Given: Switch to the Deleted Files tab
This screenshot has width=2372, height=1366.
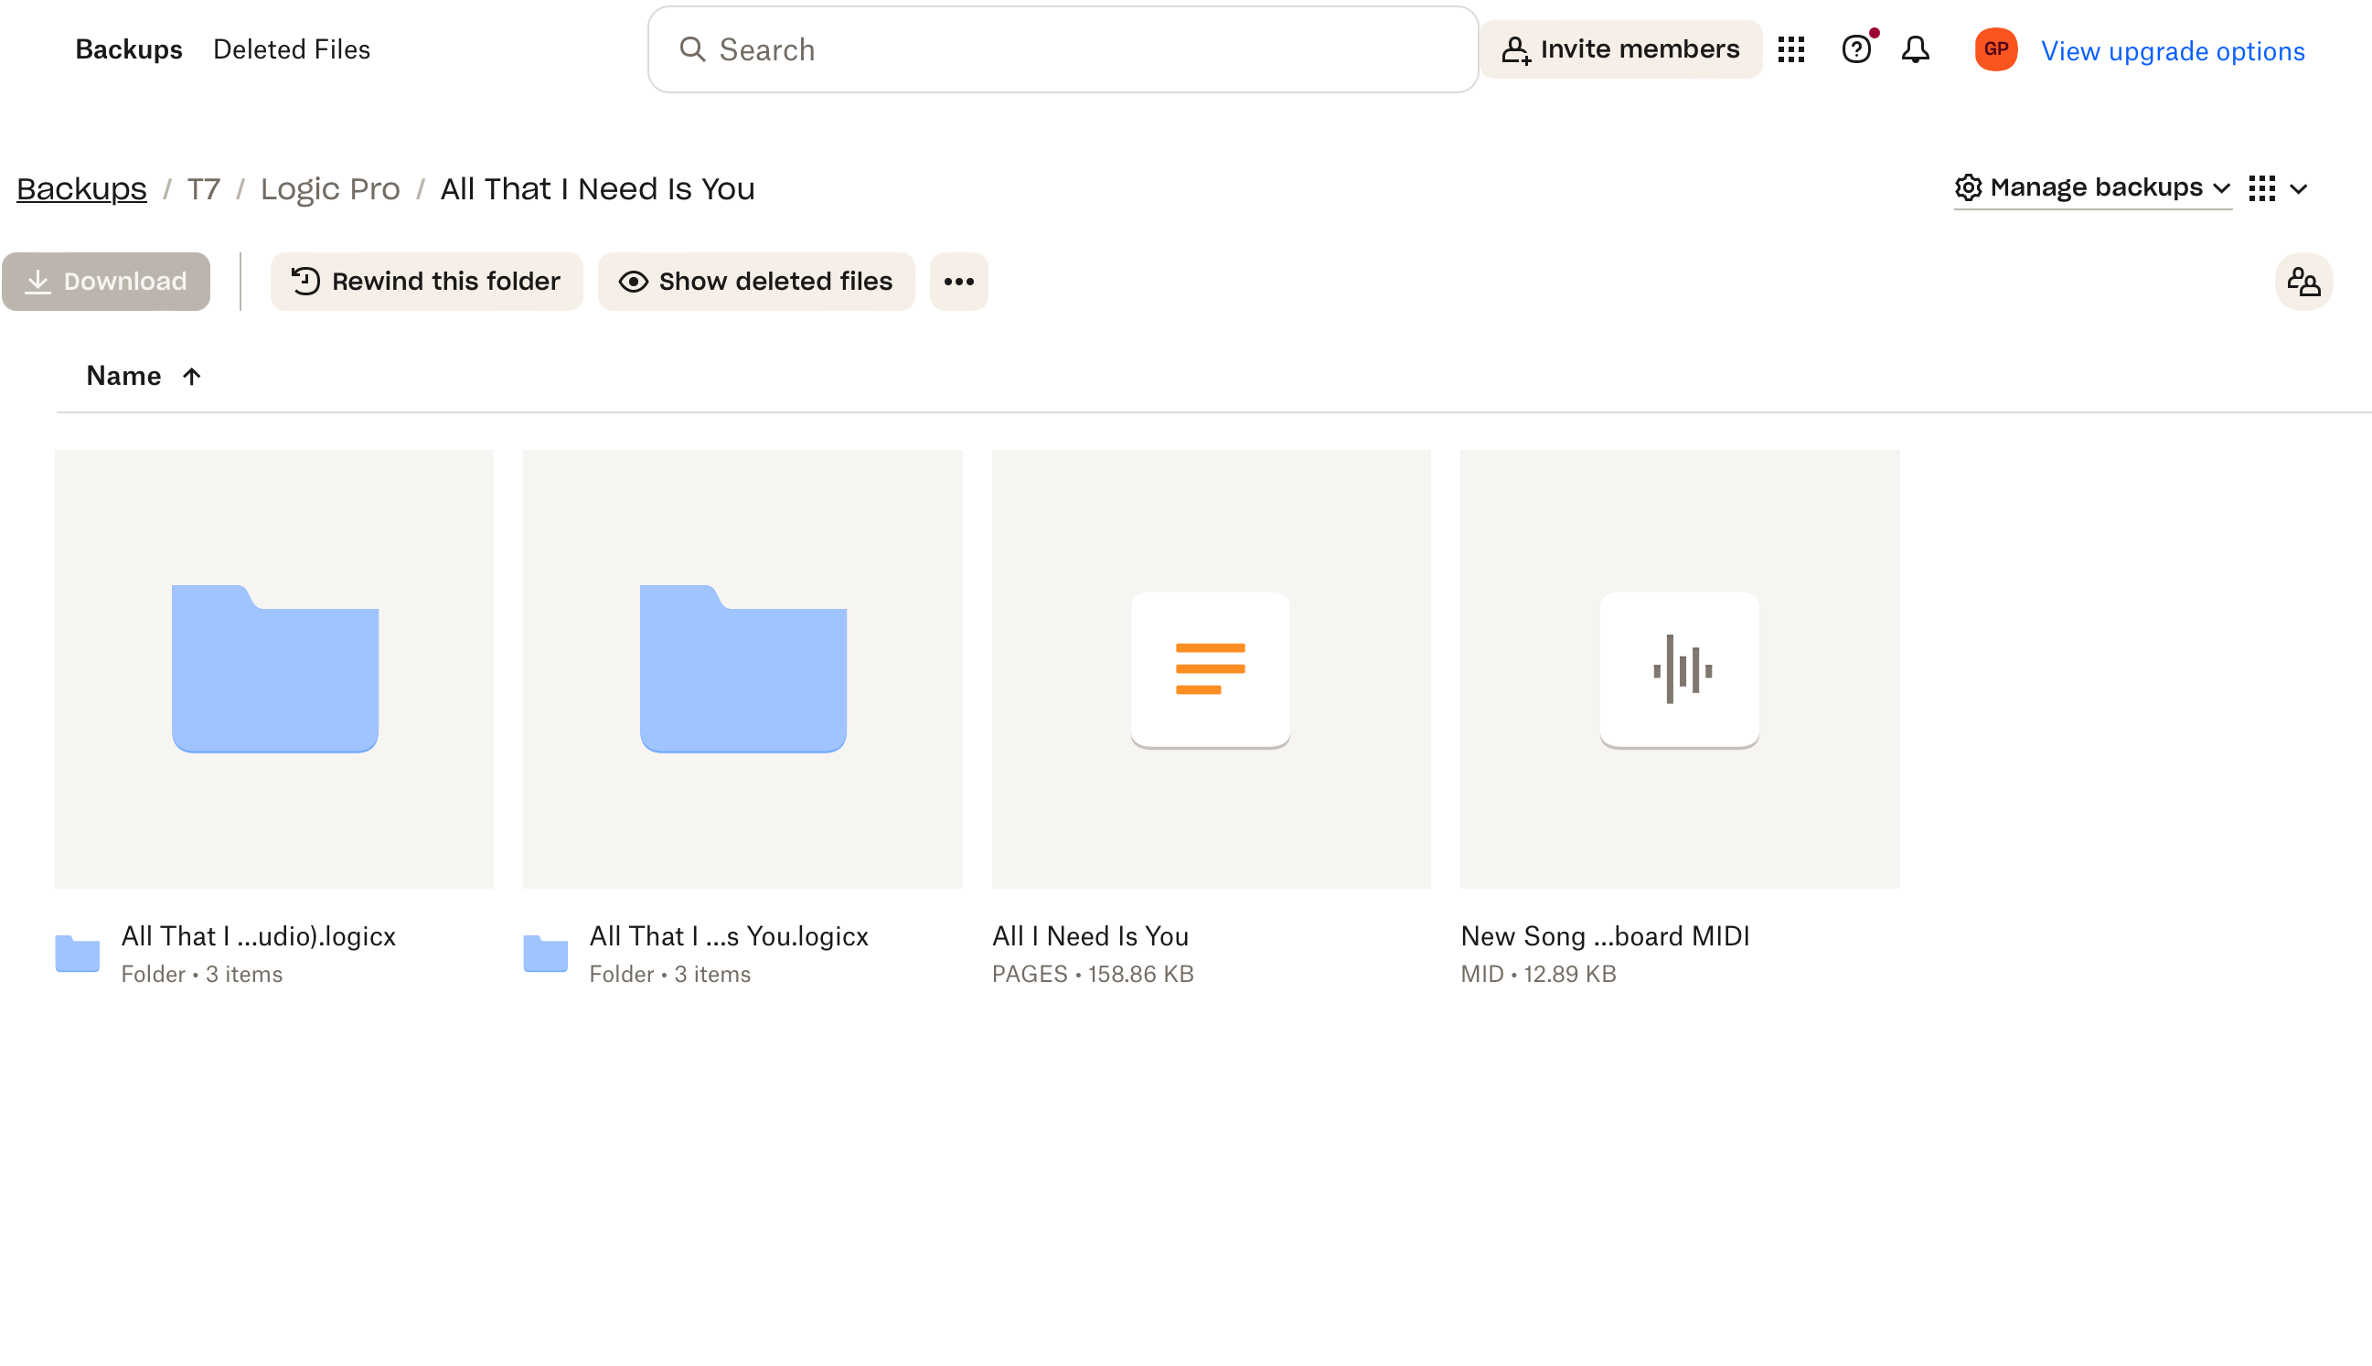Looking at the screenshot, I should (291, 49).
